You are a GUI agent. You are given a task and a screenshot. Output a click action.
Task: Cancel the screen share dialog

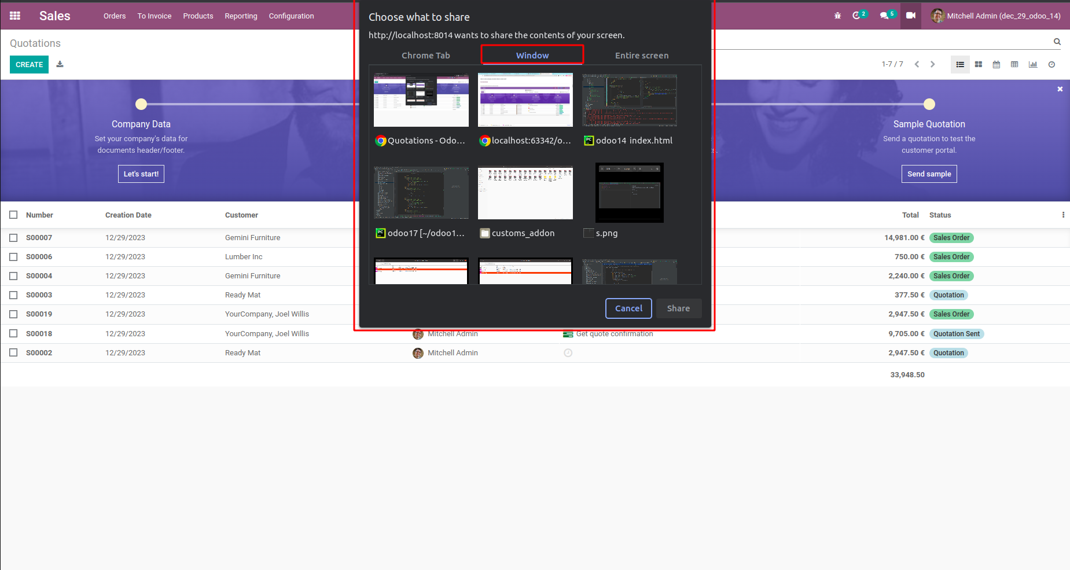click(628, 308)
